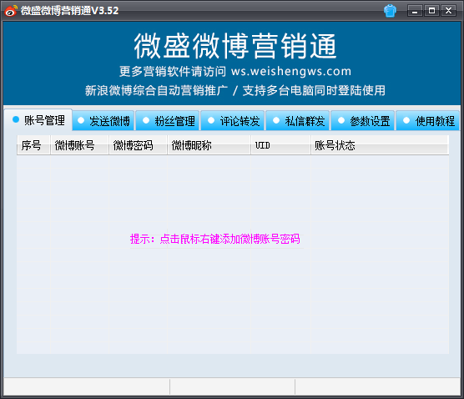
Task: Click the 序号 column header
Action: [33, 145]
